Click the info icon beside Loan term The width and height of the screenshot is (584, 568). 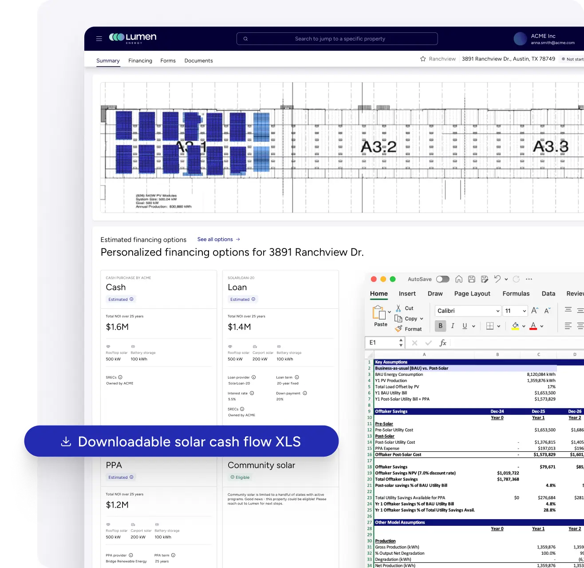pyautogui.click(x=297, y=377)
